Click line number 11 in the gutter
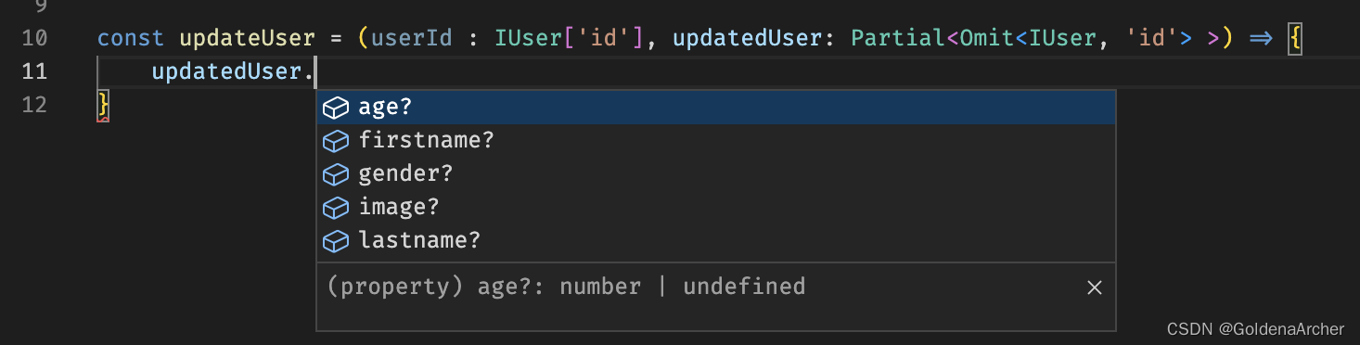 [34, 71]
